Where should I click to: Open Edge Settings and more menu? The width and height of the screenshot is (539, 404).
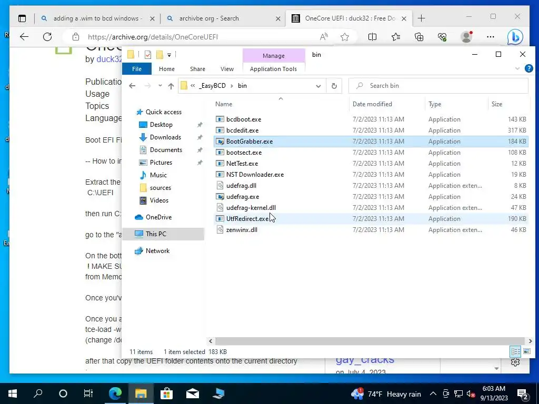pyautogui.click(x=491, y=37)
